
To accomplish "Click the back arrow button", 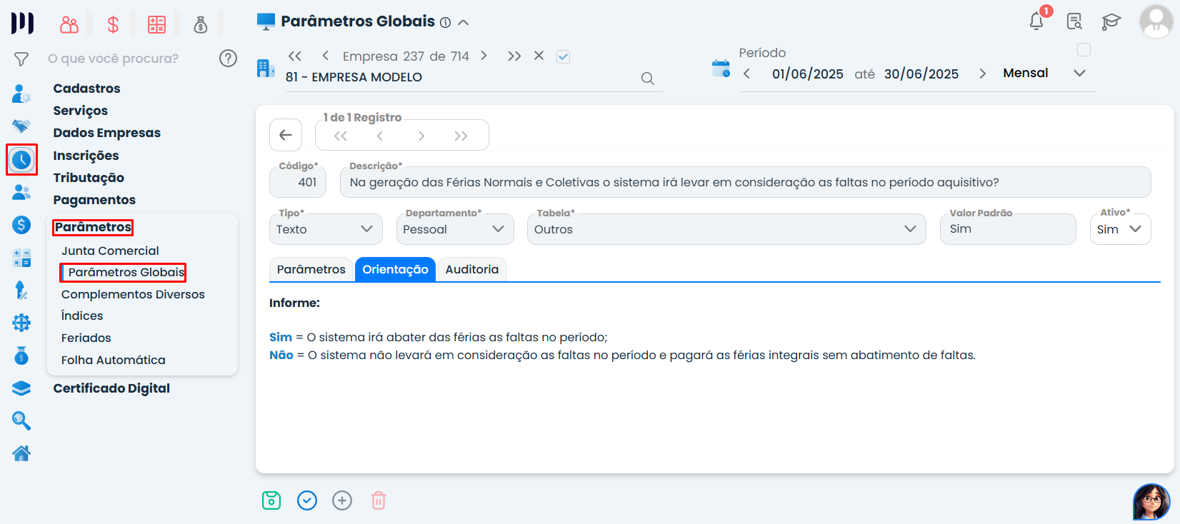I will point(286,135).
